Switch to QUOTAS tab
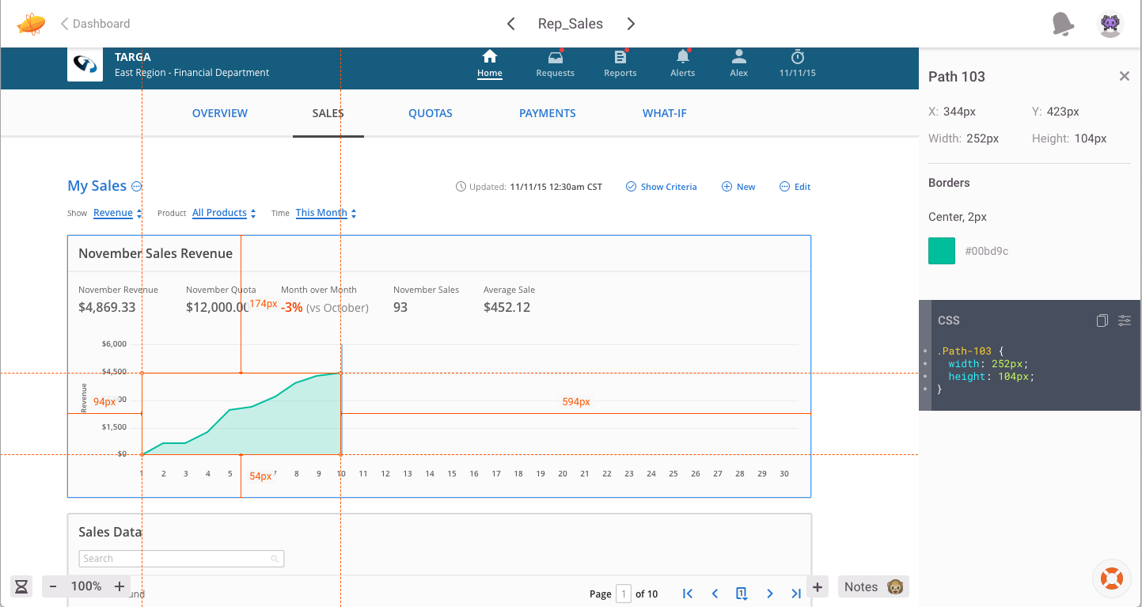Screen dimensions: 1142x607 point(431,113)
